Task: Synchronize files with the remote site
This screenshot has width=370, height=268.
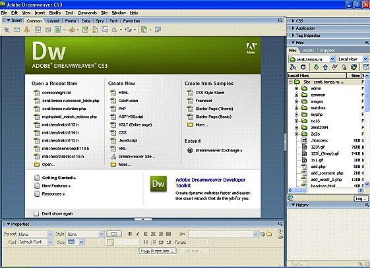Action: [354, 67]
